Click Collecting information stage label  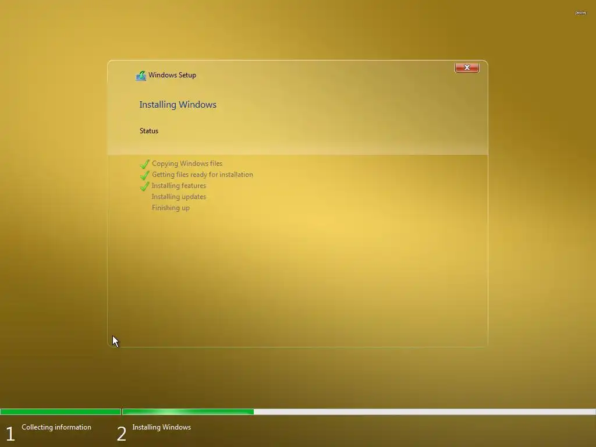(x=56, y=427)
